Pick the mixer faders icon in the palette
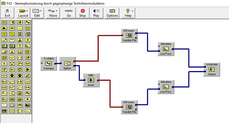 point(4,22)
